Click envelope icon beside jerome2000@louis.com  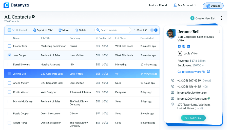[x=172, y=99]
